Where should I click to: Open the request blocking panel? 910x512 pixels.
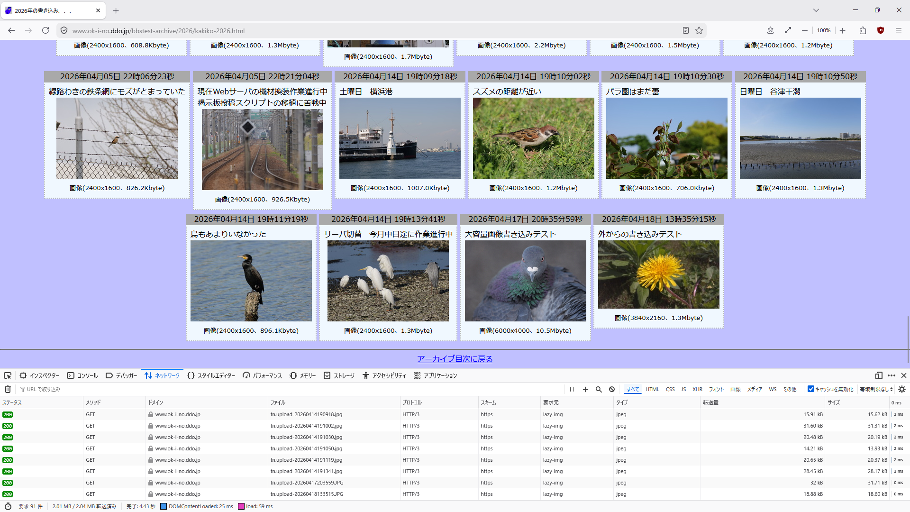pyautogui.click(x=612, y=389)
